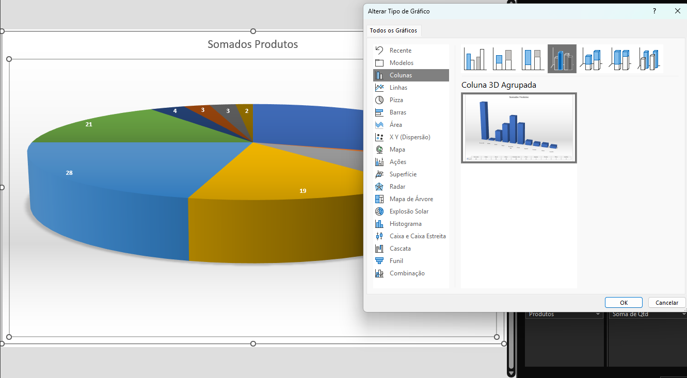Open help for the Alterar Tipo de Gráfico dialog
Image resolution: width=687 pixels, height=378 pixels.
(654, 11)
